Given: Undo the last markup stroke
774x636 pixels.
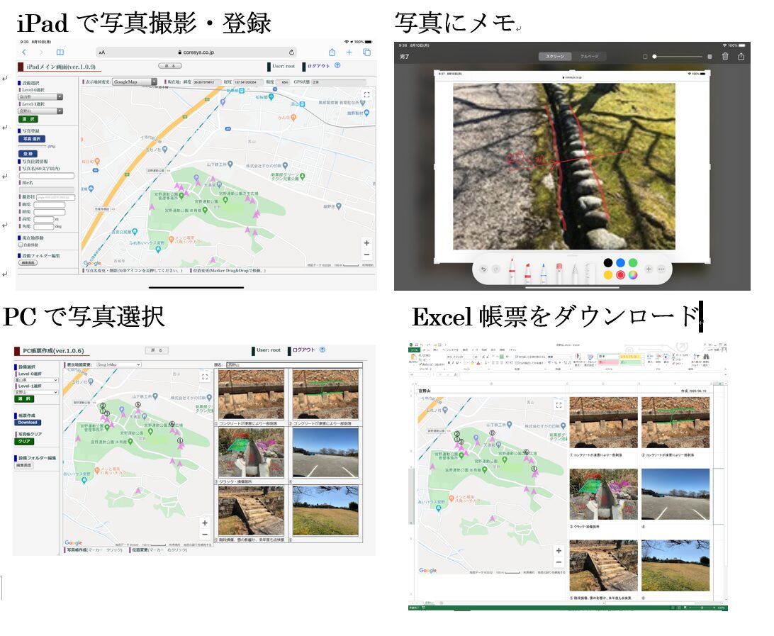Looking at the screenshot, I should (x=483, y=269).
